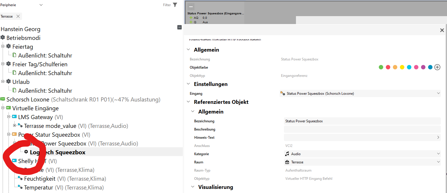Viewport: 447px width, 193px height.
Task: Click the Filter funnel icon
Action: (175, 5)
